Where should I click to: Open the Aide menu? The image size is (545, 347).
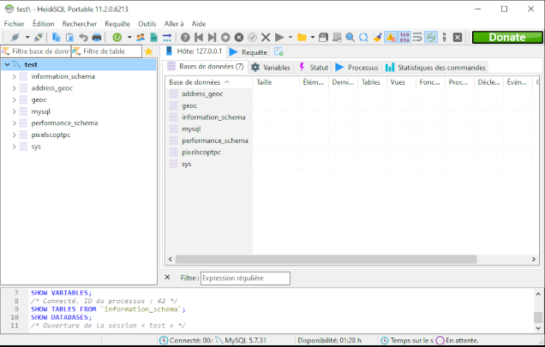click(199, 24)
